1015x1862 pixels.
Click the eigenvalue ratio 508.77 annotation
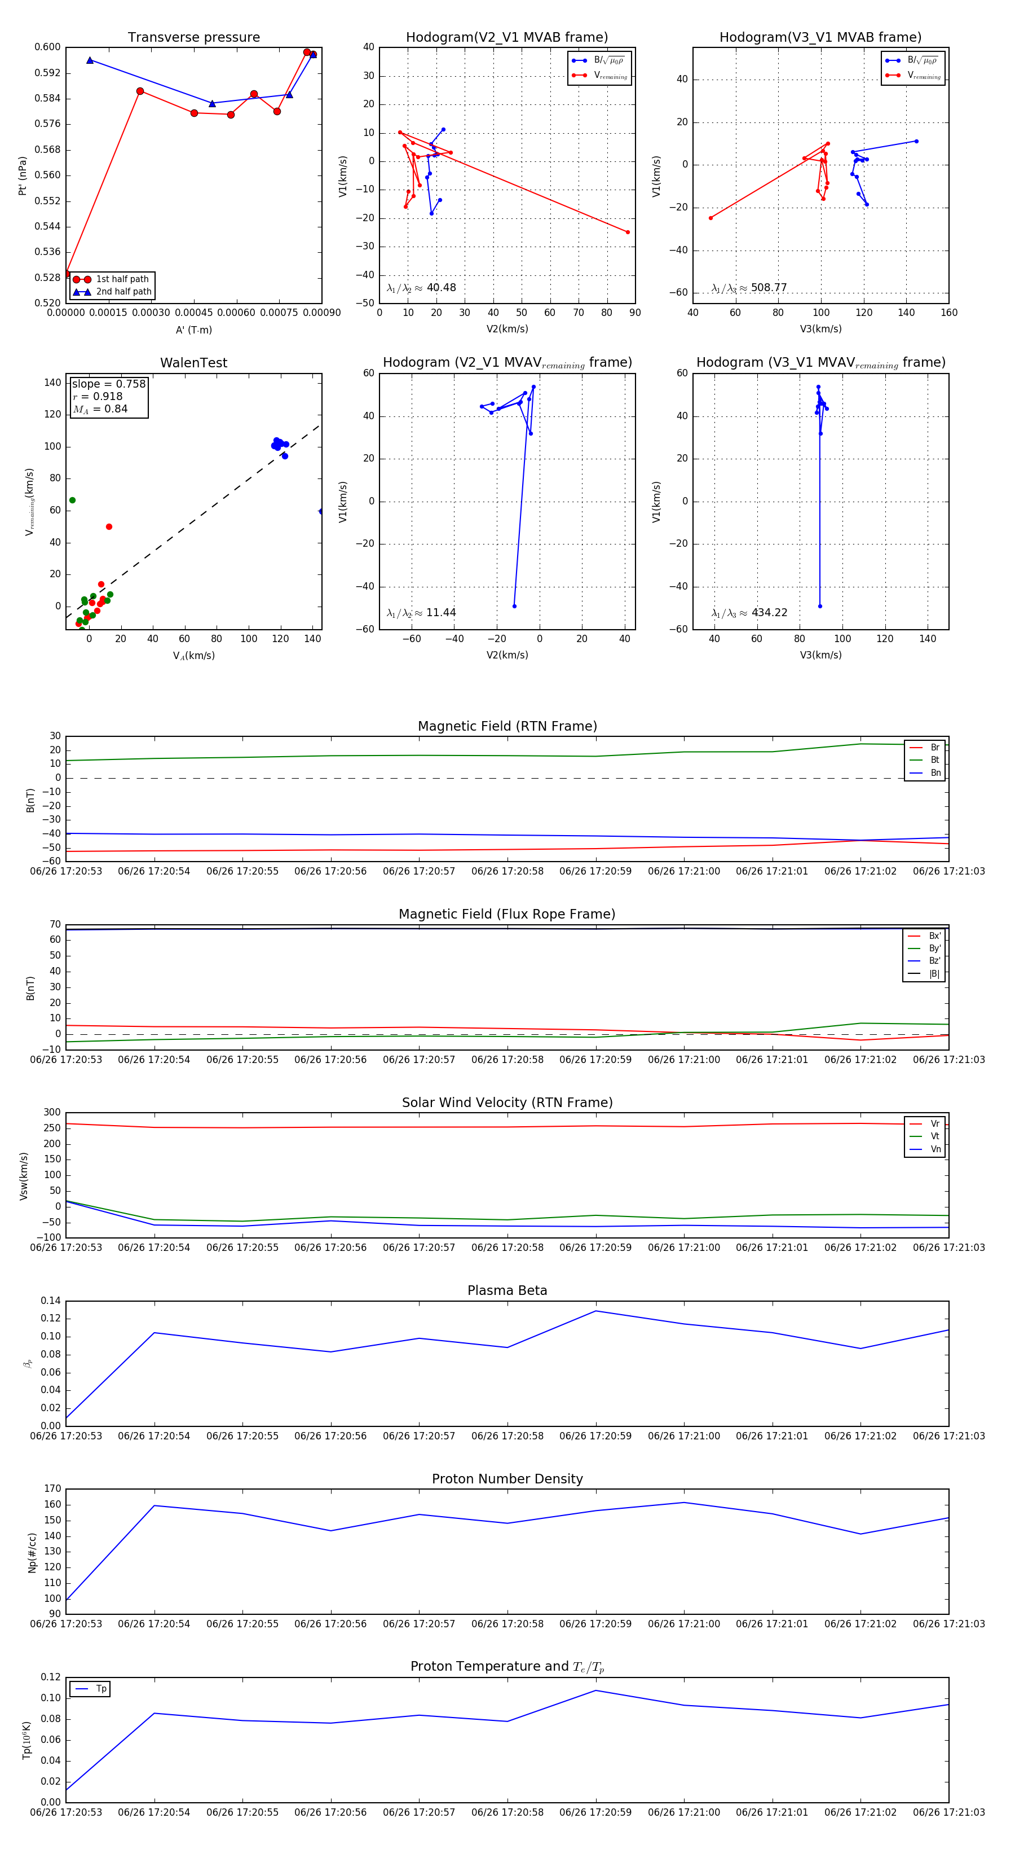(x=749, y=288)
